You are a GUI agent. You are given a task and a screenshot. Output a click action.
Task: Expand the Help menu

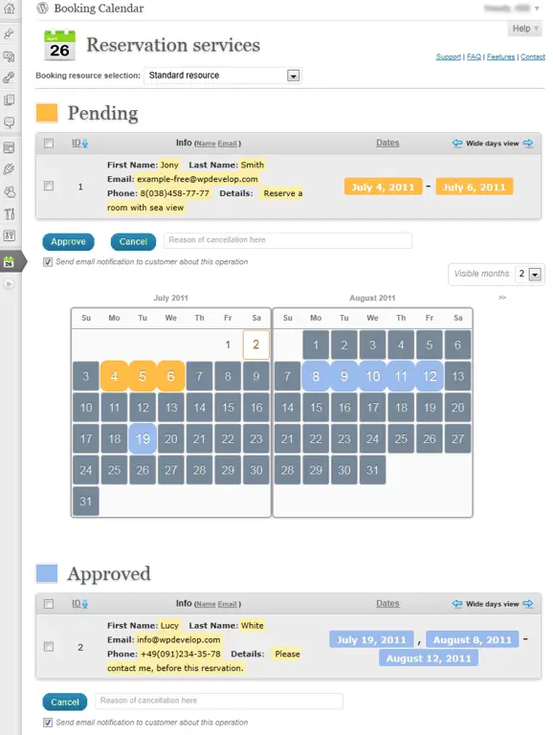pos(525,29)
